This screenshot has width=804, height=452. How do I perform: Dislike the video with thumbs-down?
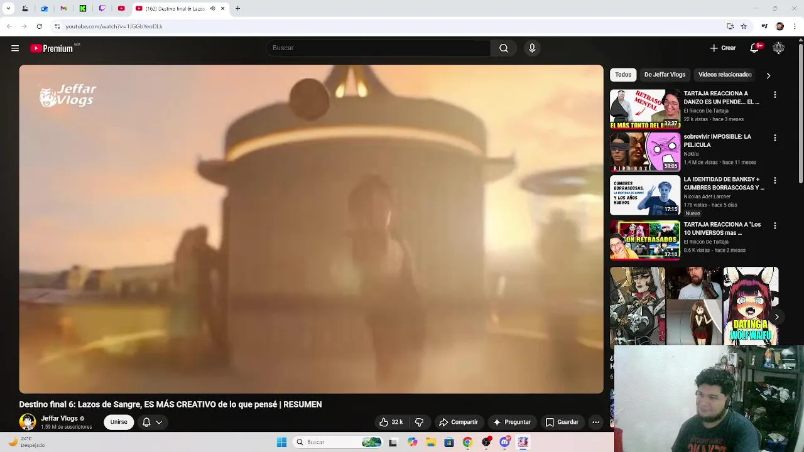coord(420,422)
